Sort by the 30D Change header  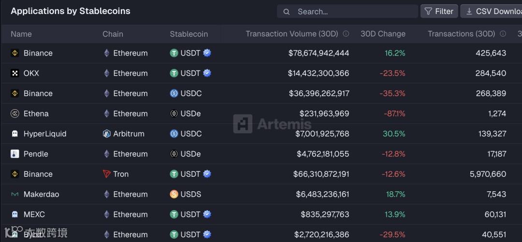coord(383,34)
